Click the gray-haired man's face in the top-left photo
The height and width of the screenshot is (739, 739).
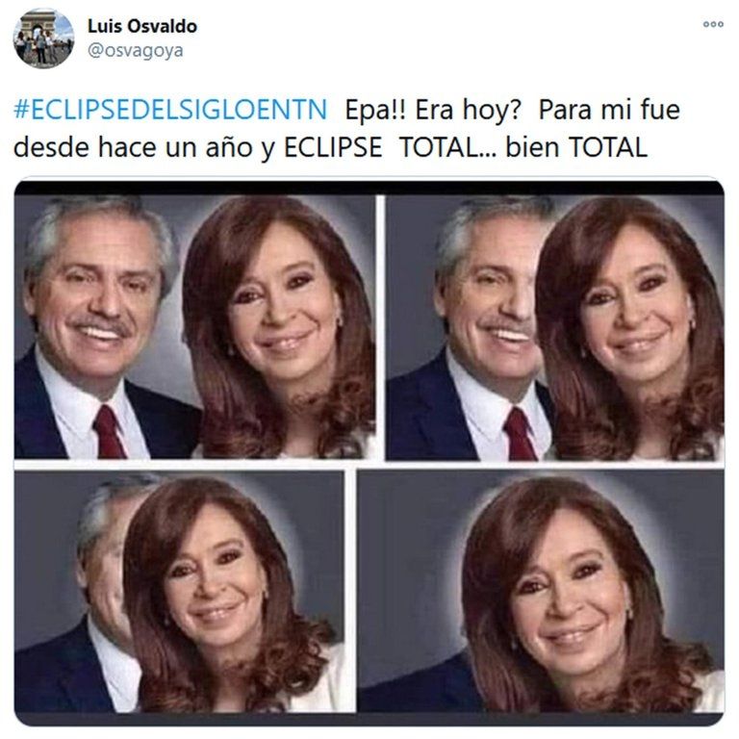(96, 299)
